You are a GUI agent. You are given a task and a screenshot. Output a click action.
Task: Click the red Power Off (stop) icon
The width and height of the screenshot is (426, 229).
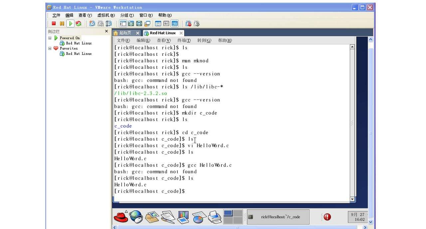pos(54,24)
